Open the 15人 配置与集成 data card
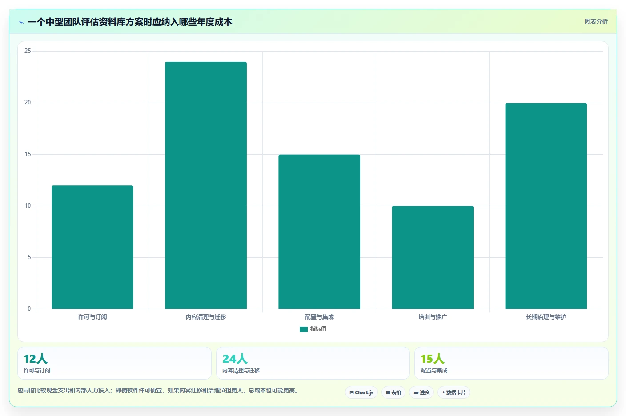 pos(511,363)
